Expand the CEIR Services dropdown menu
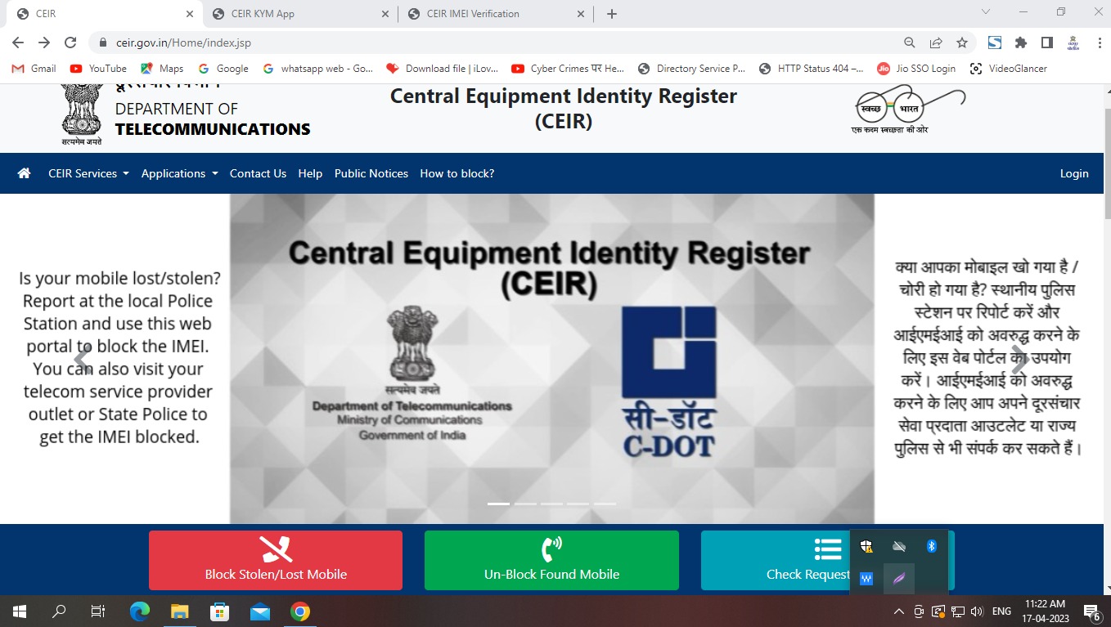The width and height of the screenshot is (1111, 627). click(88, 173)
